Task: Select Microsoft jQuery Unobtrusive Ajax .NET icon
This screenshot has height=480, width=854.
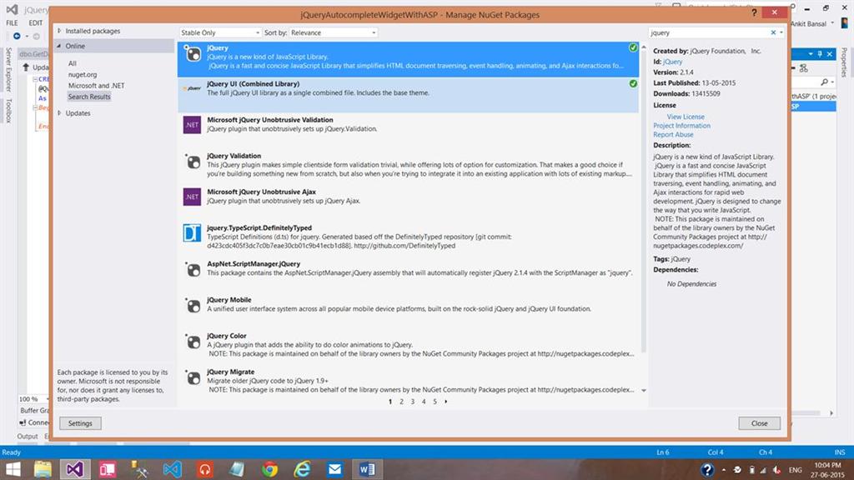Action: [192, 197]
